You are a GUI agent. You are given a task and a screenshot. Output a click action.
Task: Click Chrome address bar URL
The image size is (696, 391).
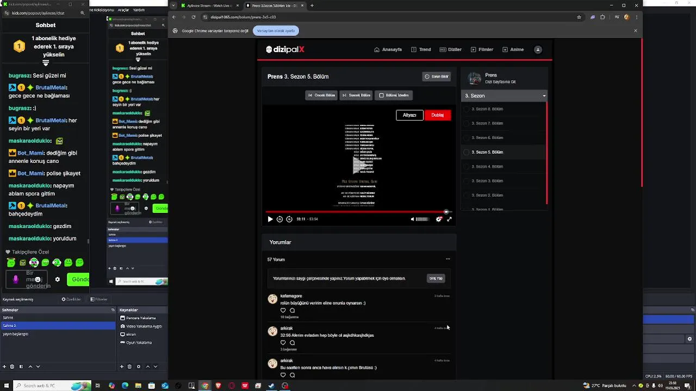click(243, 17)
